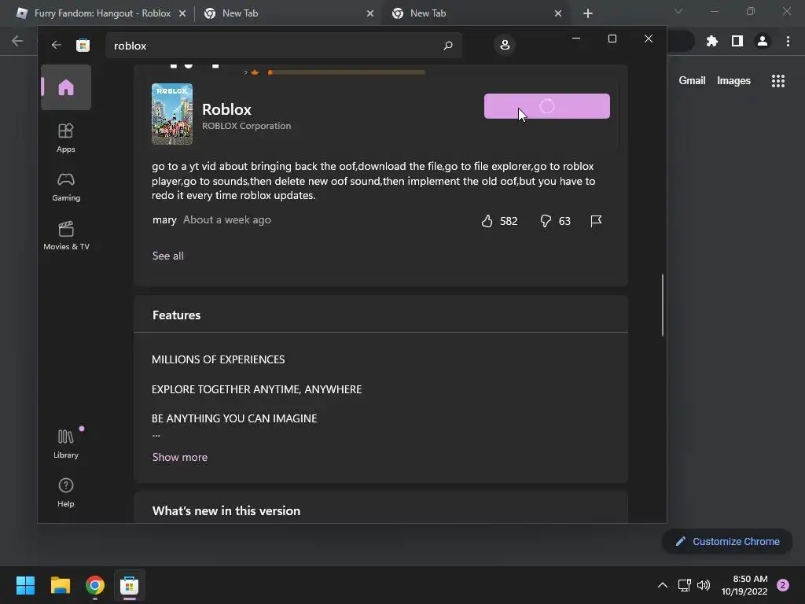Click EXPLORE TOGETHER ANYTIME, ANYWHERE text
The image size is (805, 604).
[x=257, y=389]
